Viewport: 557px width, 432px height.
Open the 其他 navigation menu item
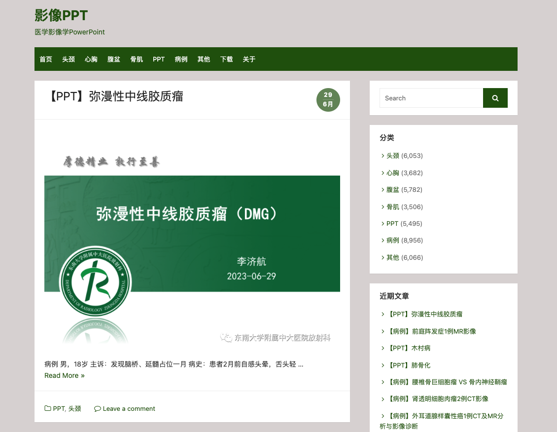click(x=204, y=59)
